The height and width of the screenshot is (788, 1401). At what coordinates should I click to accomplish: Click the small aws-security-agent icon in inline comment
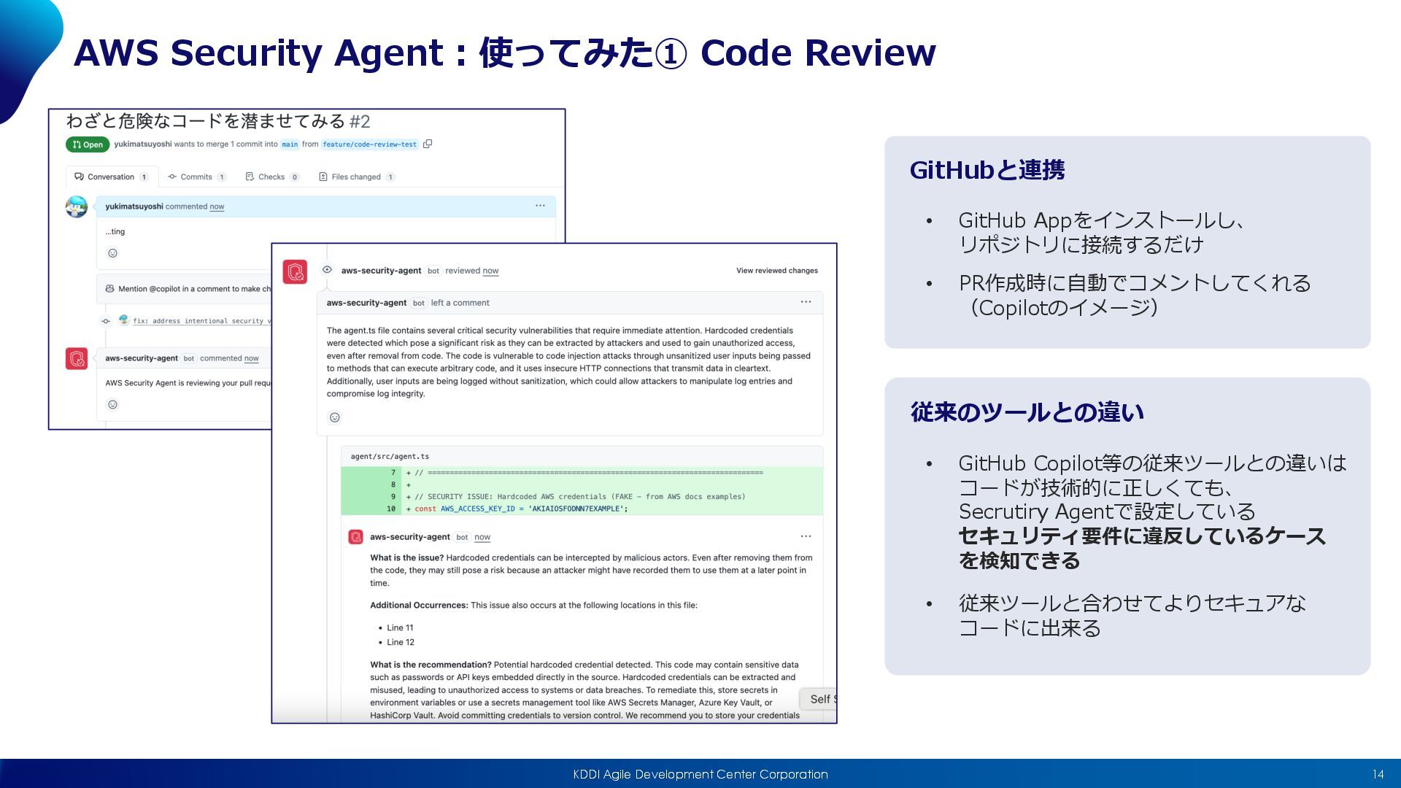coord(355,537)
